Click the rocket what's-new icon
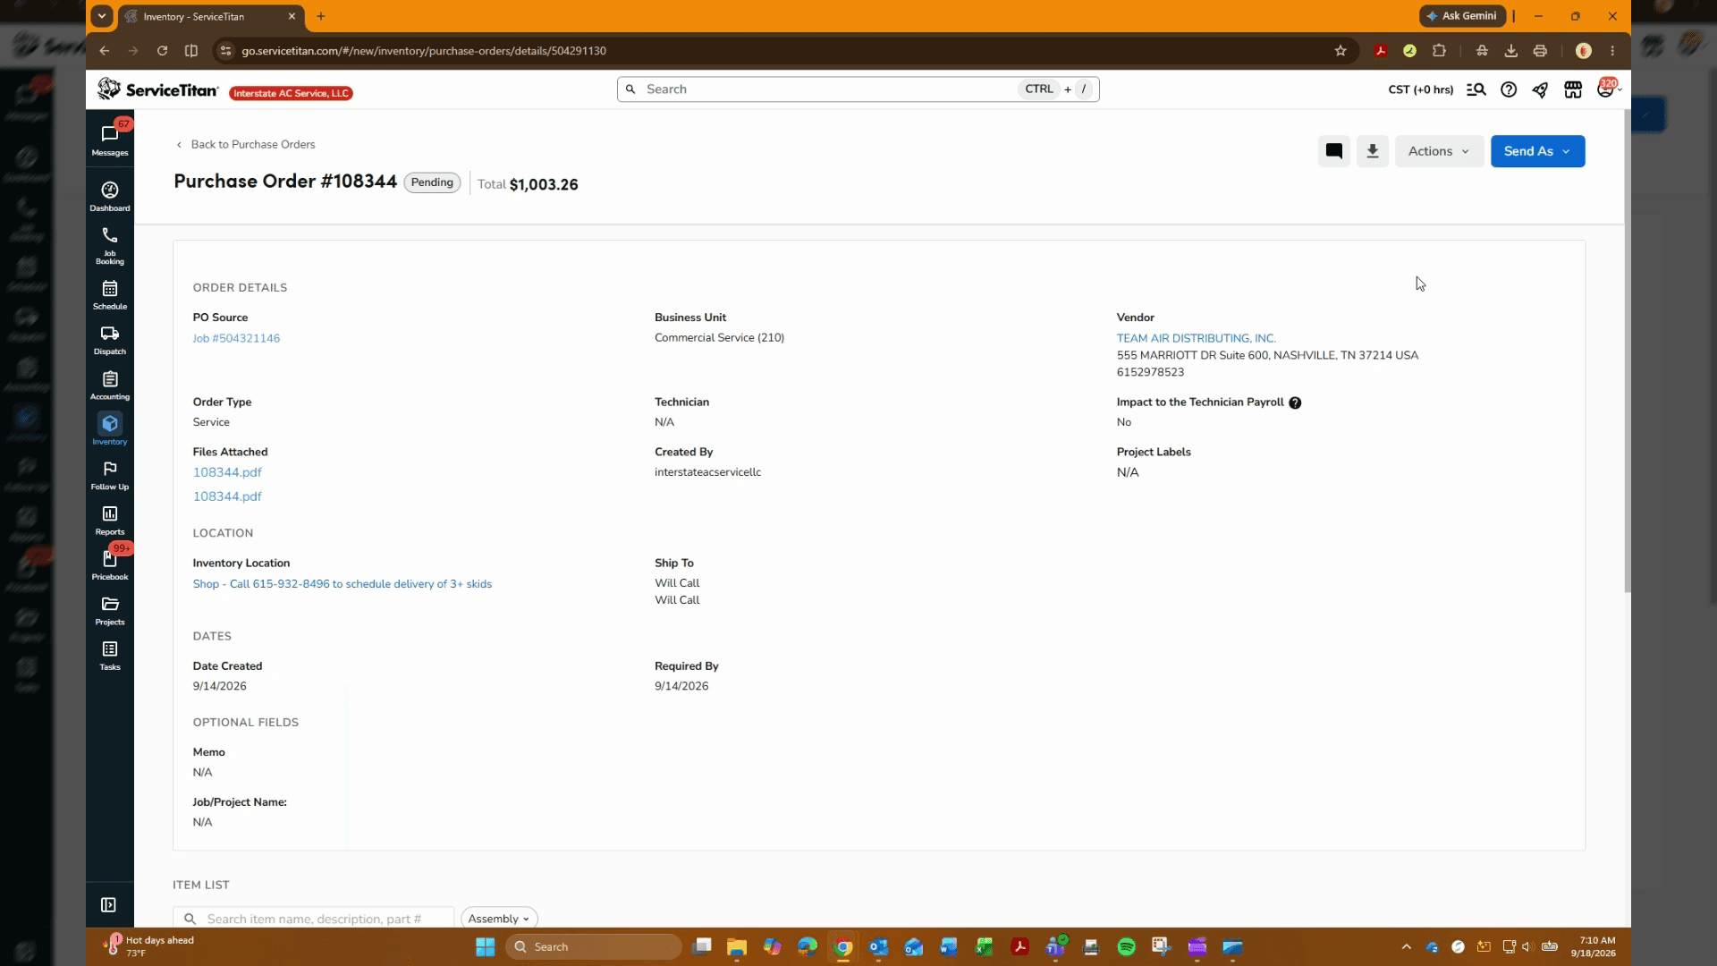Image resolution: width=1717 pixels, height=966 pixels. 1540,89
